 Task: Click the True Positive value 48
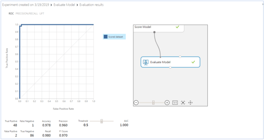(x=15, y=125)
